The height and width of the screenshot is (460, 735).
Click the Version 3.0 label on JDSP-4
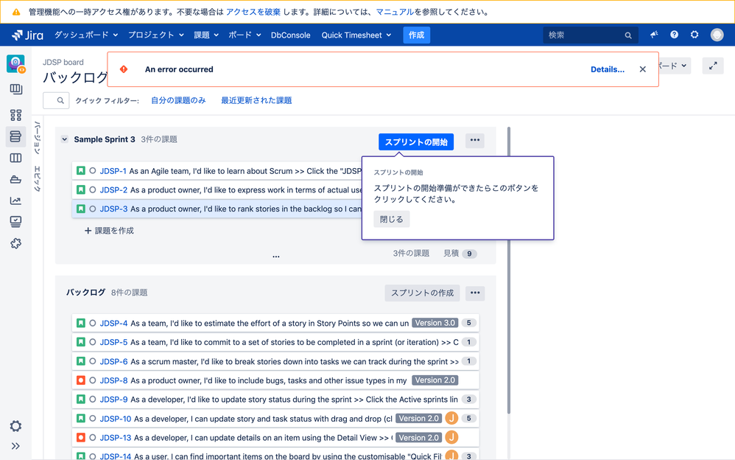point(435,323)
